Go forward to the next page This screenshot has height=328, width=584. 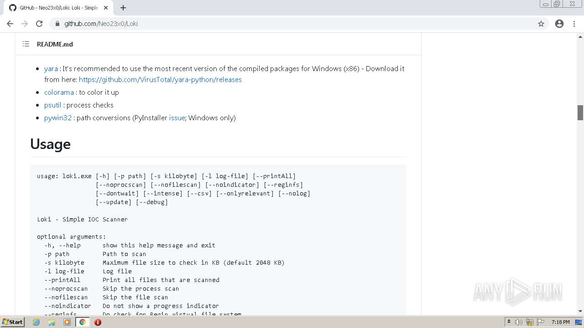tap(25, 24)
